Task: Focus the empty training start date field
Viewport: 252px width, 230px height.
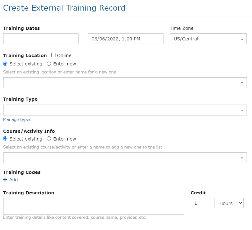Action: (41, 38)
